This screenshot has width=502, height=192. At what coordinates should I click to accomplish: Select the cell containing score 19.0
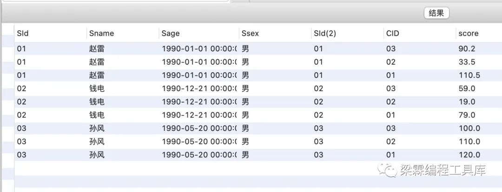467,102
